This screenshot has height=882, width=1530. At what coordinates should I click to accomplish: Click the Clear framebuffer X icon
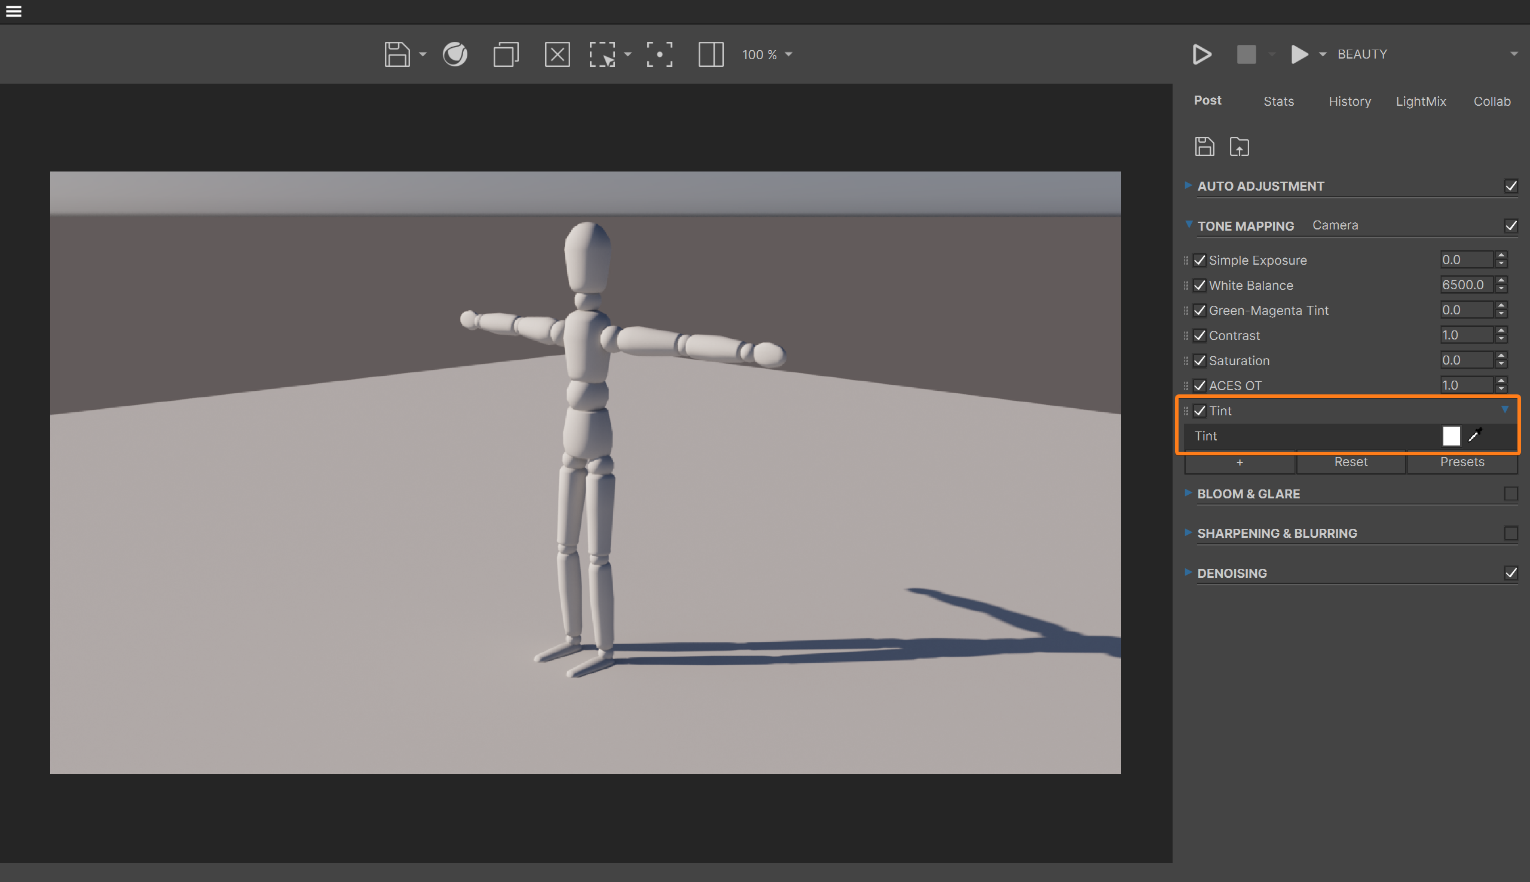tap(557, 54)
